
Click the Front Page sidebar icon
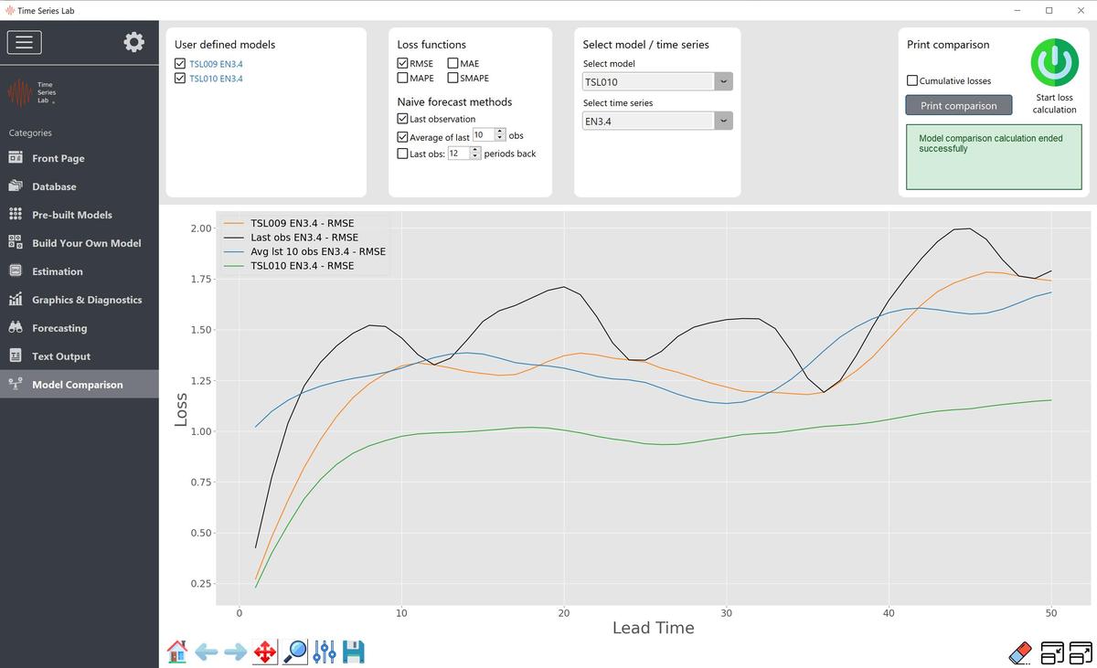tap(16, 158)
